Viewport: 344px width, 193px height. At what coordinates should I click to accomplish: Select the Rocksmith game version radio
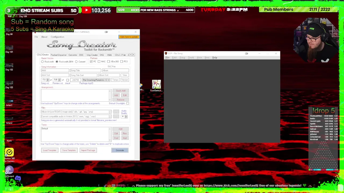(x=42, y=62)
